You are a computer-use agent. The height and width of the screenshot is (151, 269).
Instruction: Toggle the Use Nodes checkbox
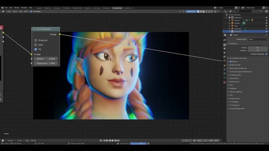coord(31,11)
